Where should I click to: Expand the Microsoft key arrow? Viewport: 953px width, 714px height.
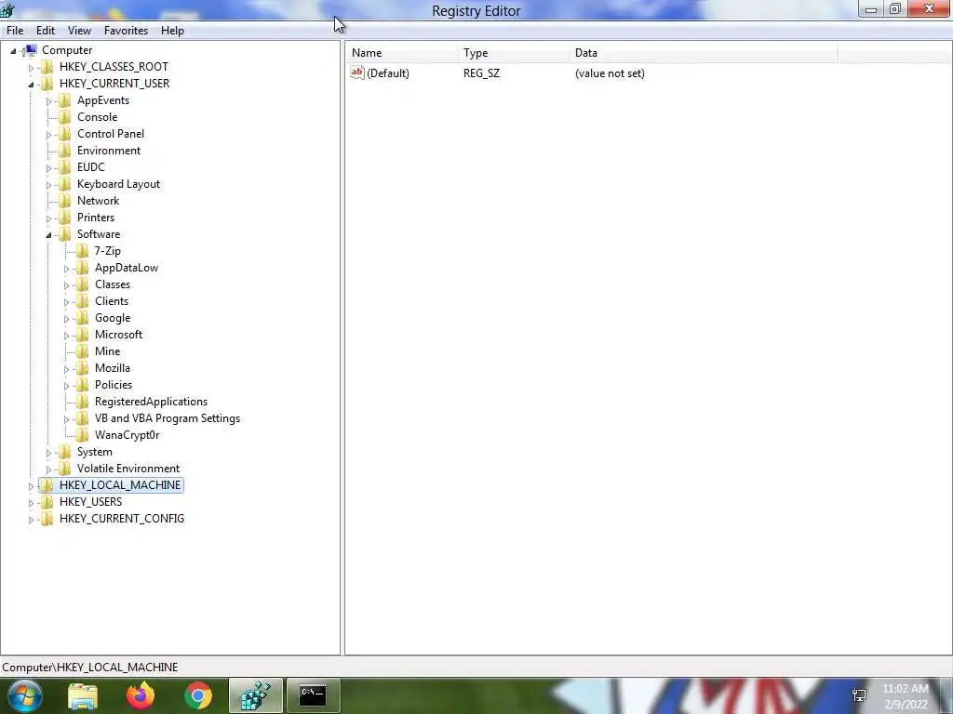point(66,336)
